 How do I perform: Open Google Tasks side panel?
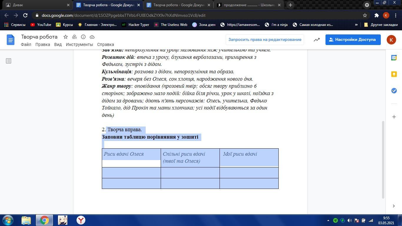394,91
